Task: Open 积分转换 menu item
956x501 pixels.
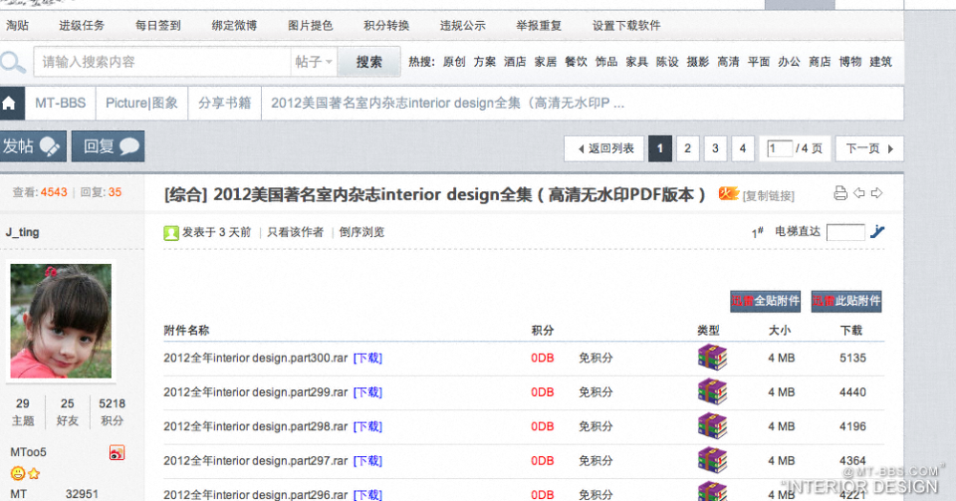Action: [x=386, y=26]
